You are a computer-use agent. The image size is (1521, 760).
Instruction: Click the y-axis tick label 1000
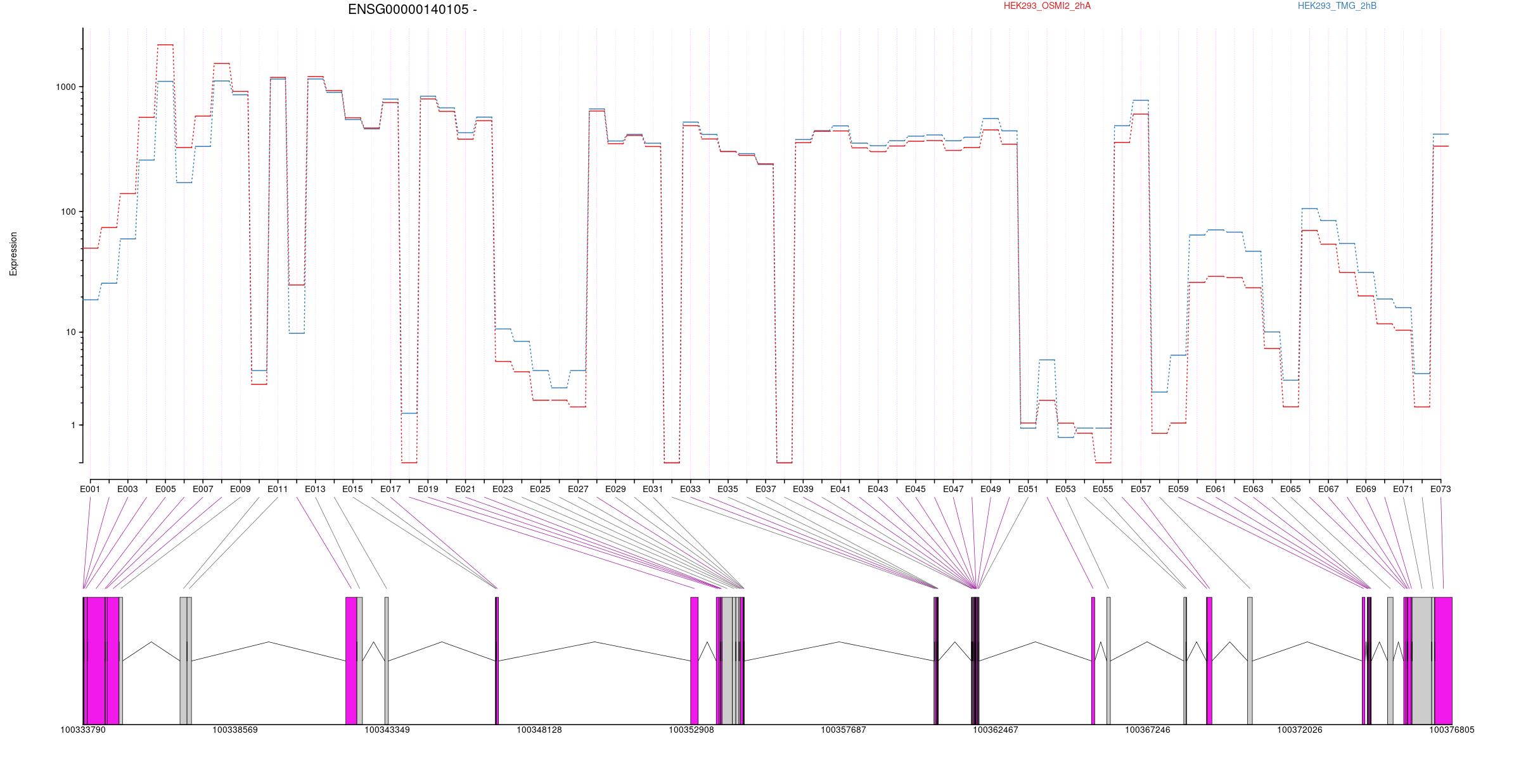66,87
